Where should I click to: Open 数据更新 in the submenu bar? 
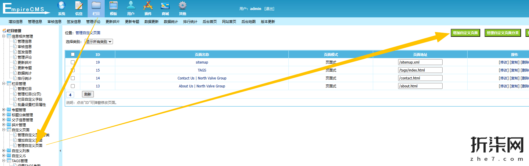[151, 22]
